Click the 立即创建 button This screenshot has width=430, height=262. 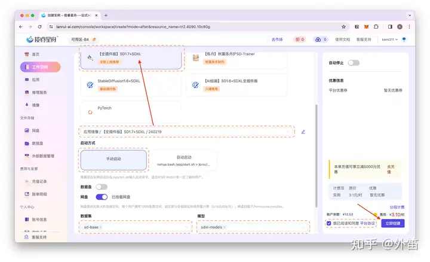[x=393, y=223]
